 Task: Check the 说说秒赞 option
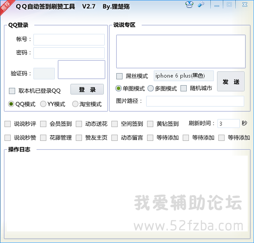pyautogui.click(x=8, y=138)
